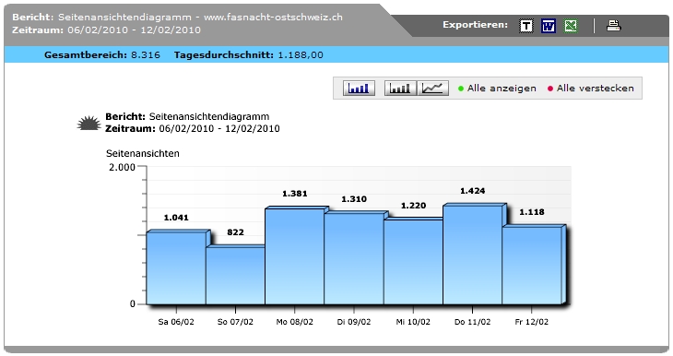673x356 pixels.
Task: Click the Fr 12/02 bar showing 1.118
Action: point(531,266)
